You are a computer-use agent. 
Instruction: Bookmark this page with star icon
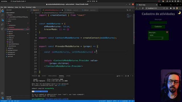pyautogui.click(x=167, y=8)
